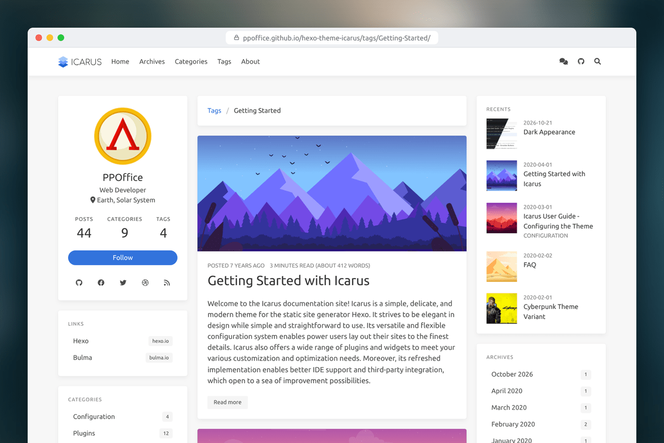
Task: Open the Dribbble icon in profile card
Action: (145, 283)
